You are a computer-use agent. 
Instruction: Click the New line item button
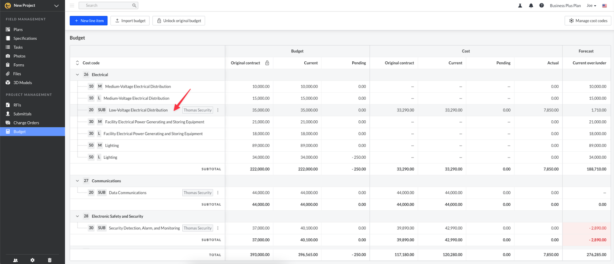89,21
